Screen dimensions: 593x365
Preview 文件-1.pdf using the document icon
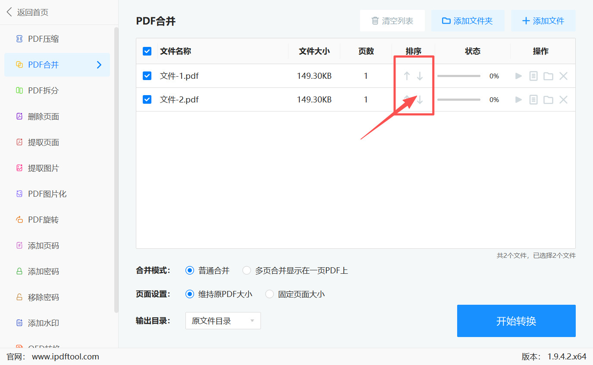tap(533, 76)
